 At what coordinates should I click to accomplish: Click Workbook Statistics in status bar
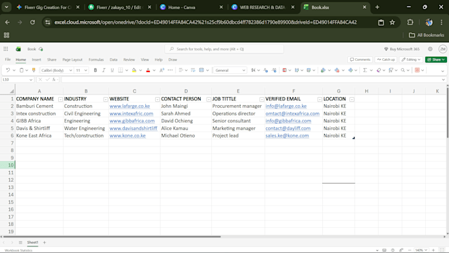[x=18, y=250]
